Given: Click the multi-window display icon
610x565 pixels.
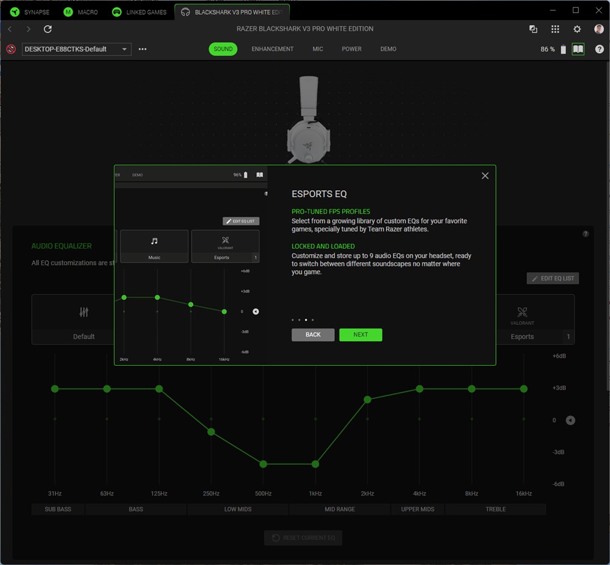Looking at the screenshot, I should pyautogui.click(x=533, y=29).
